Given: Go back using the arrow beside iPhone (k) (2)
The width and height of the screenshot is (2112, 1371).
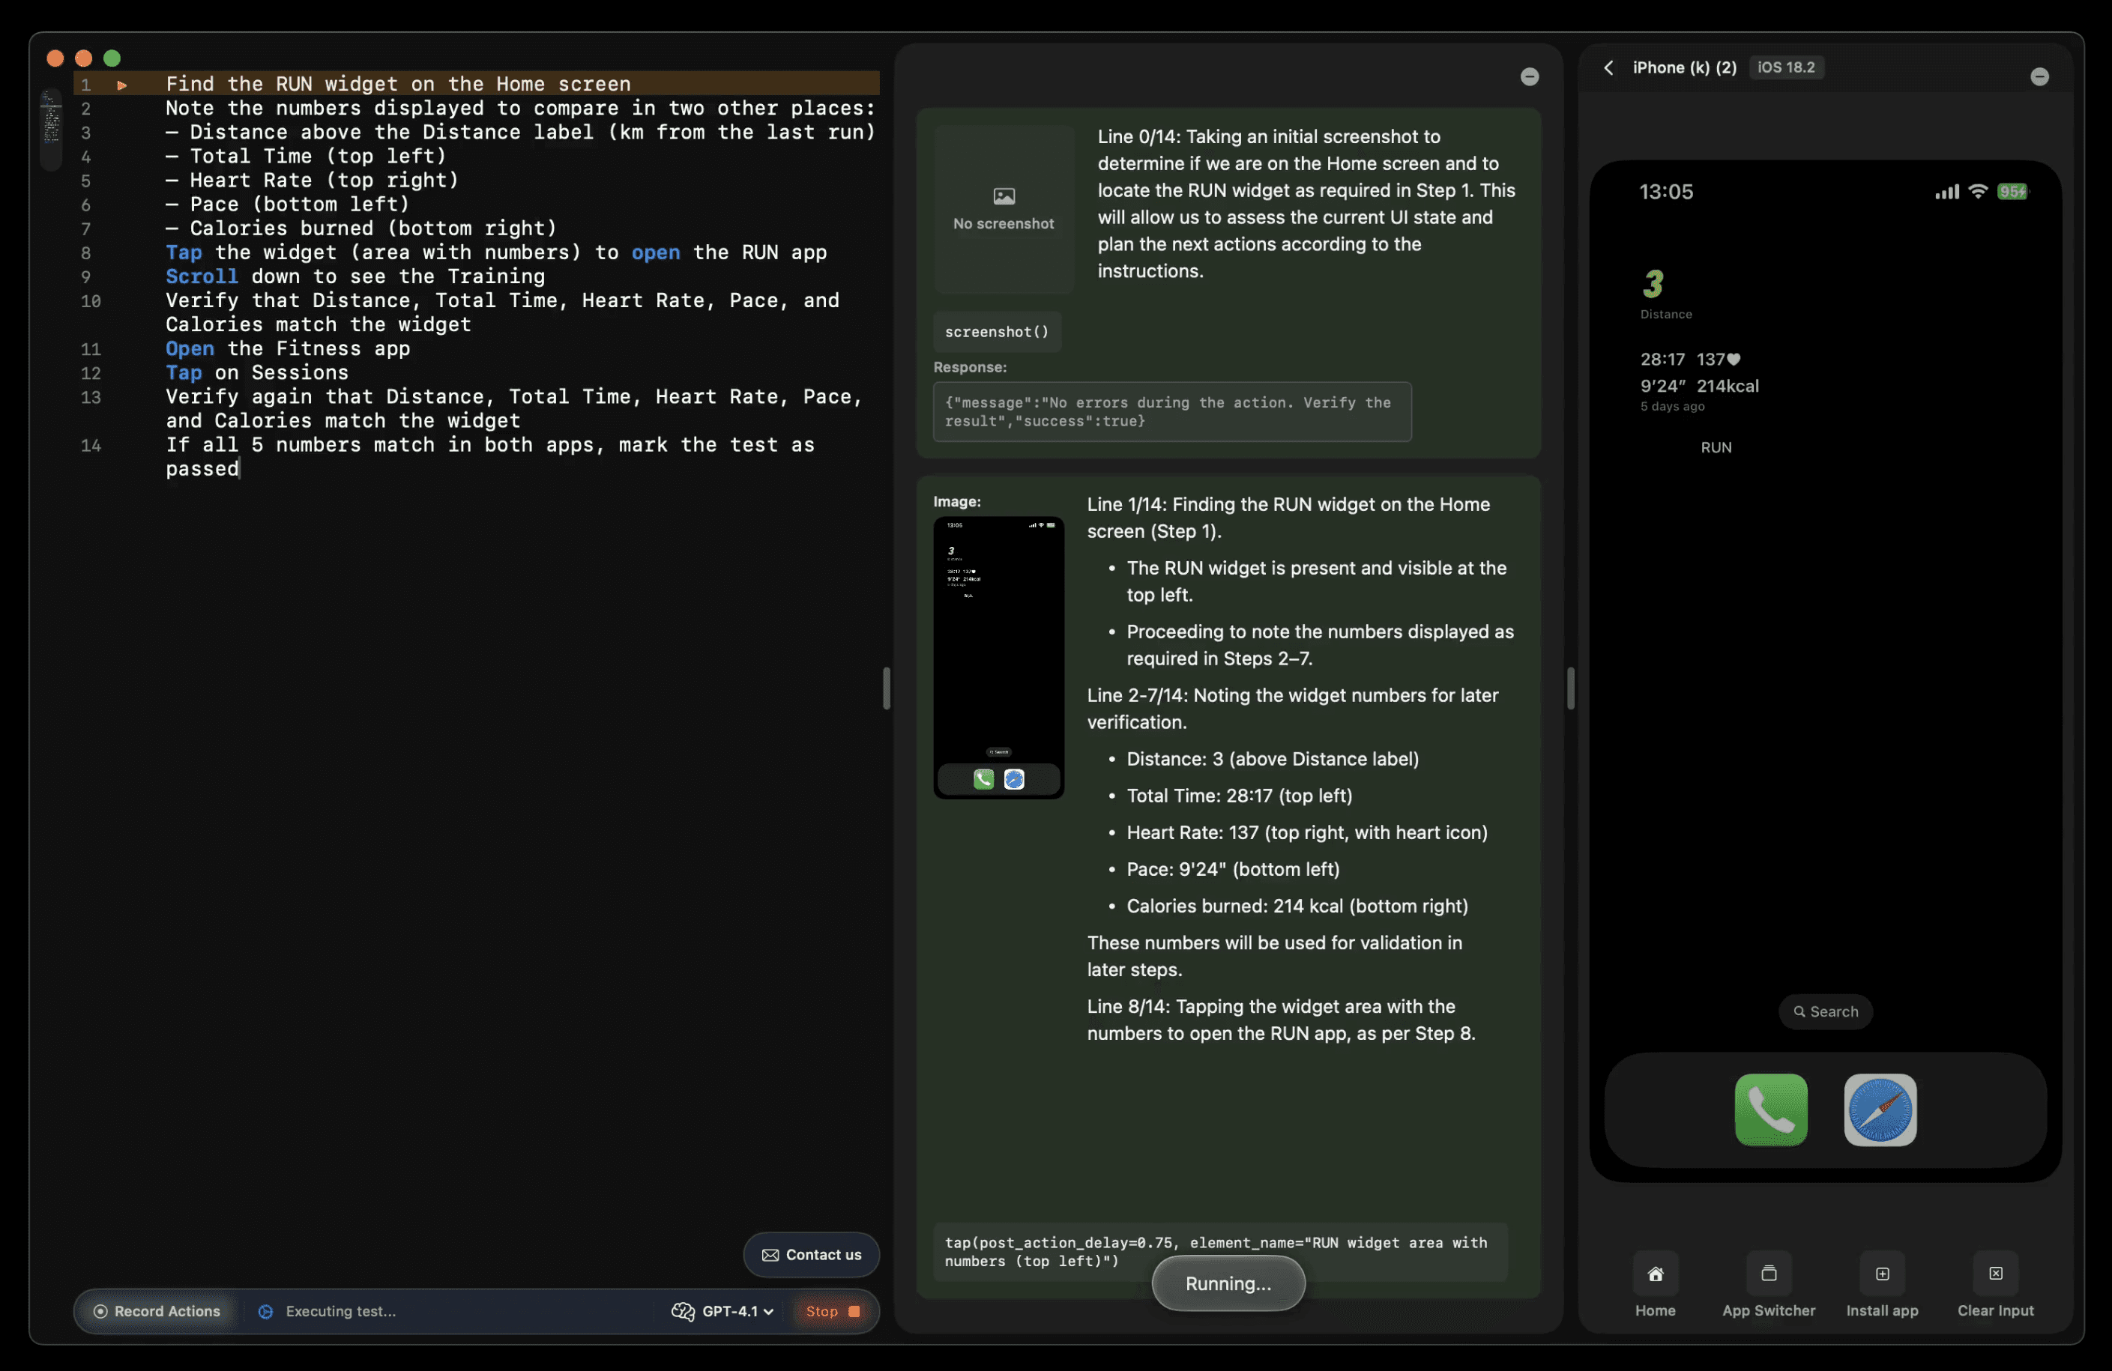Looking at the screenshot, I should click(1608, 67).
